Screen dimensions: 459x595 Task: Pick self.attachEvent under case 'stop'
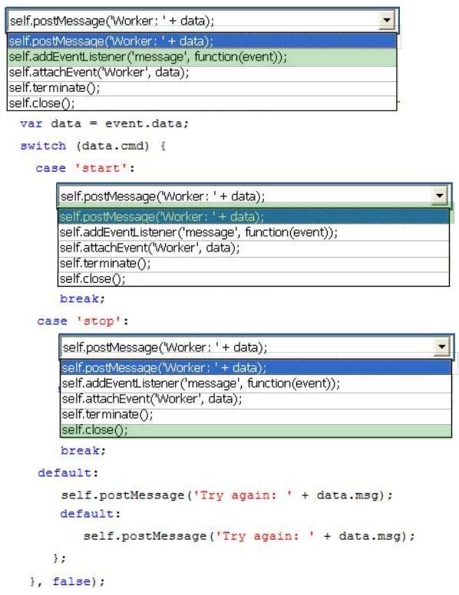(256, 399)
